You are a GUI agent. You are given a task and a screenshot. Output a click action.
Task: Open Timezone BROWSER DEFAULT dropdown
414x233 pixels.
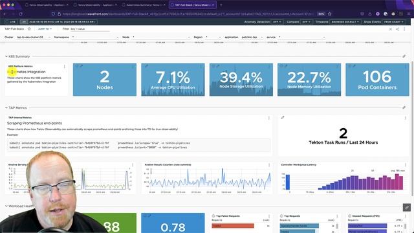345,21
